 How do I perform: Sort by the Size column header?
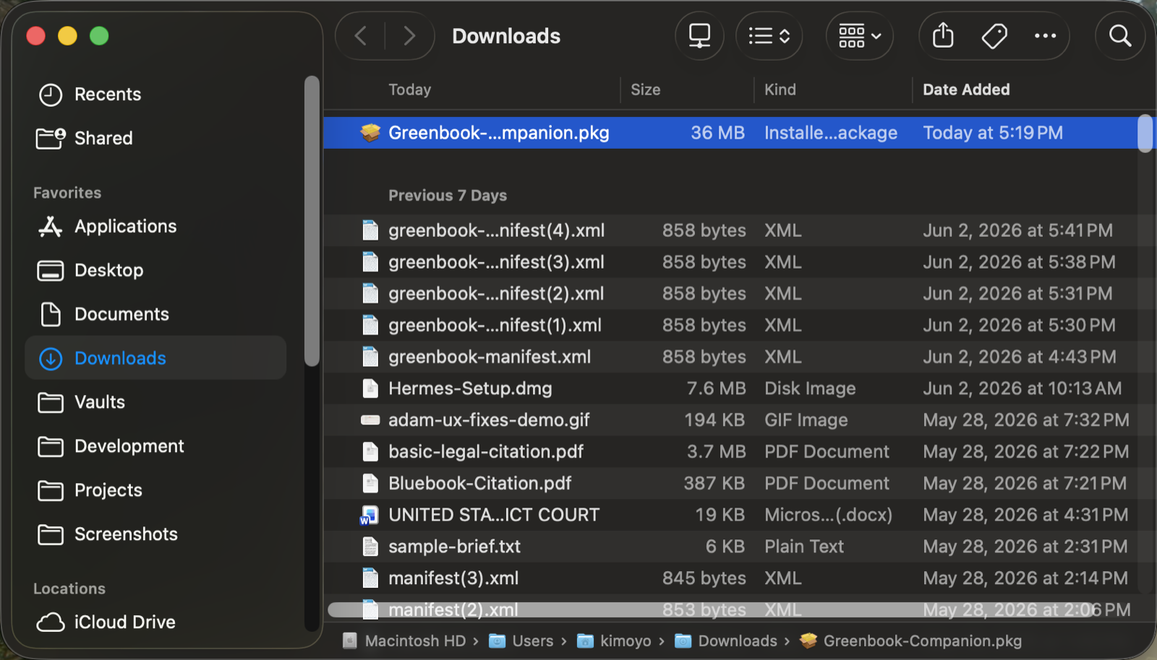coord(646,90)
